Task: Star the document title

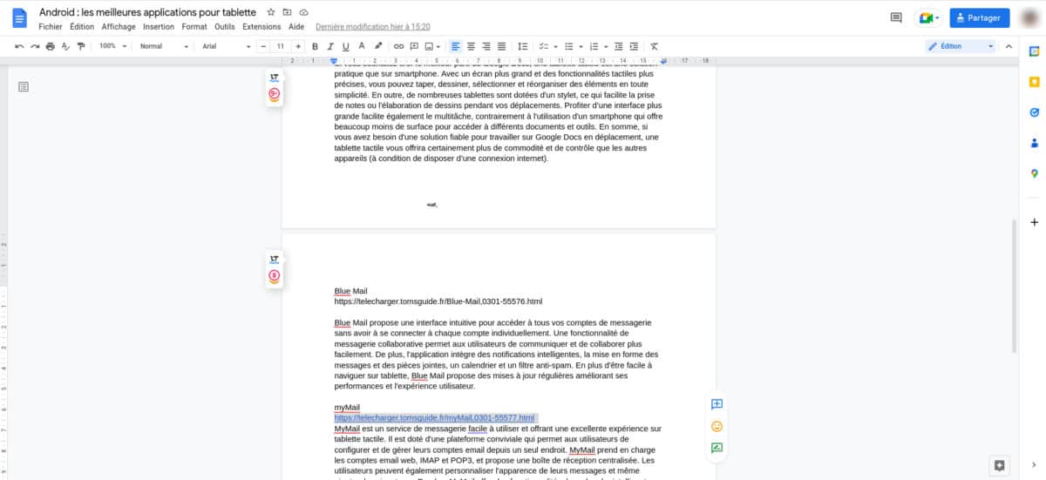Action: click(271, 12)
